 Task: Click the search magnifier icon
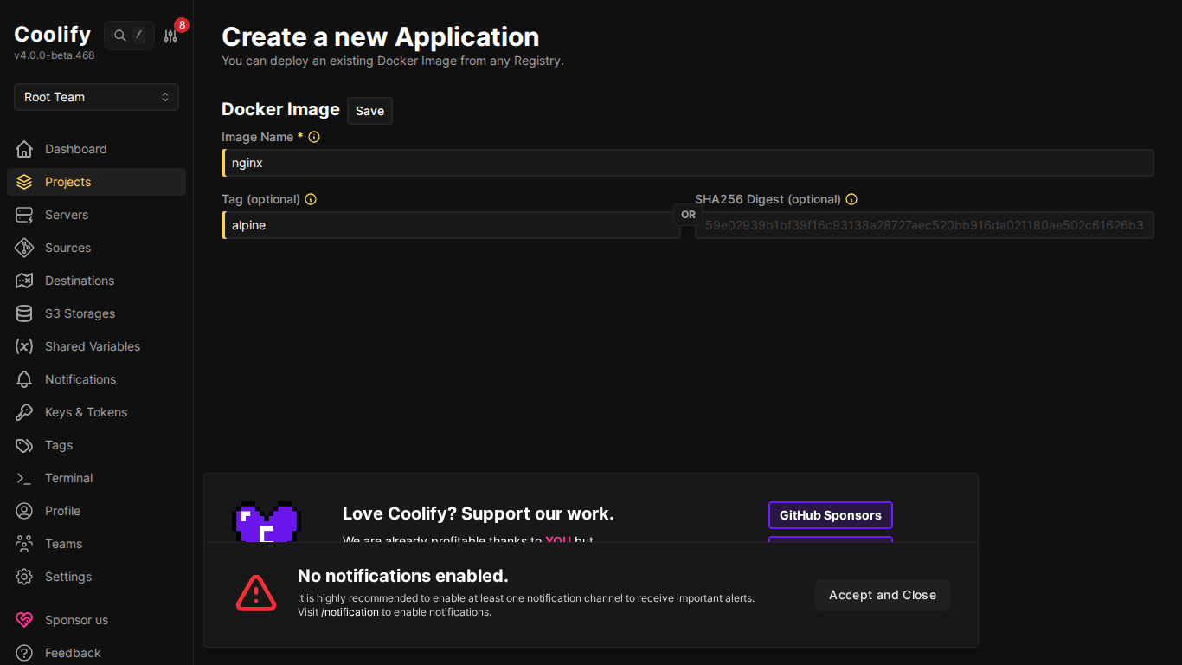point(119,36)
